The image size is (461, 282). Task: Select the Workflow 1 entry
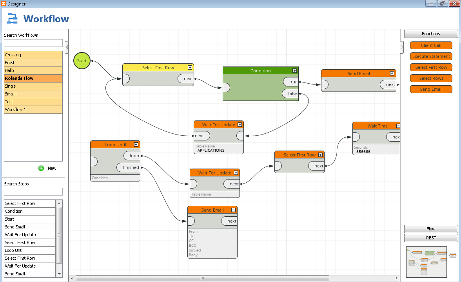coord(33,110)
